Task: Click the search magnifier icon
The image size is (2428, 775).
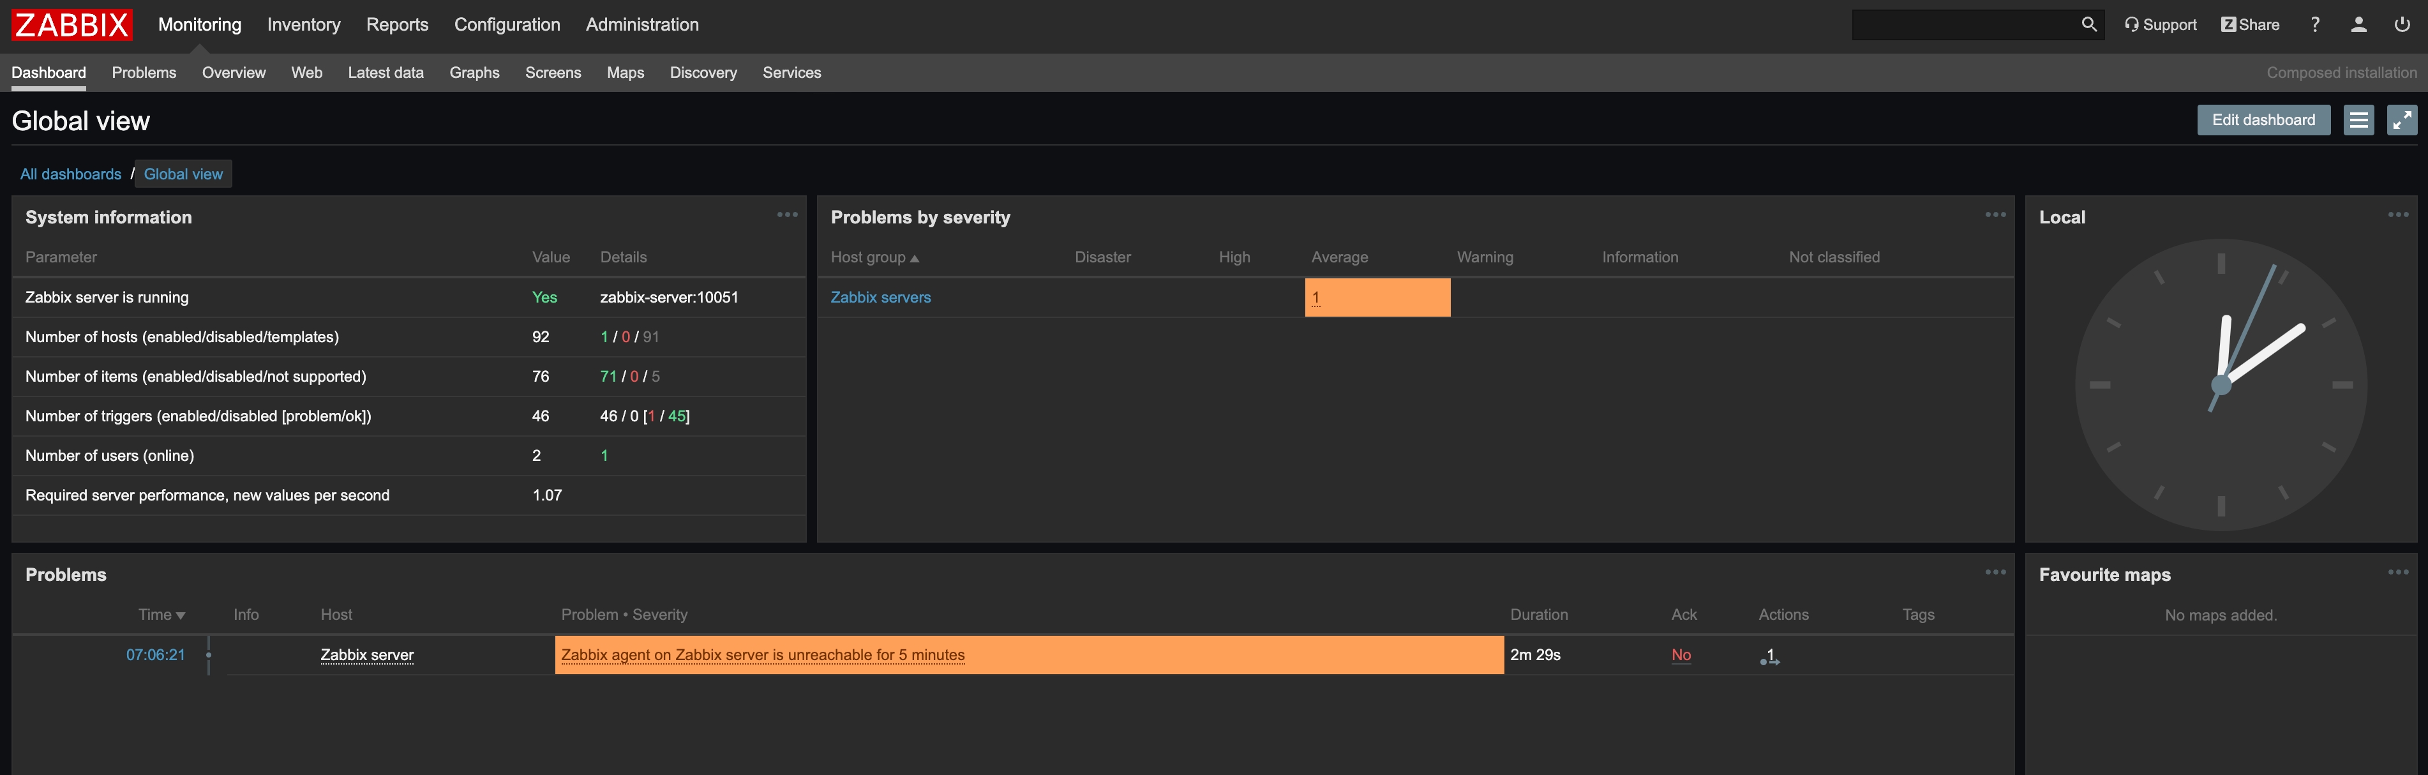Action: [x=2088, y=24]
